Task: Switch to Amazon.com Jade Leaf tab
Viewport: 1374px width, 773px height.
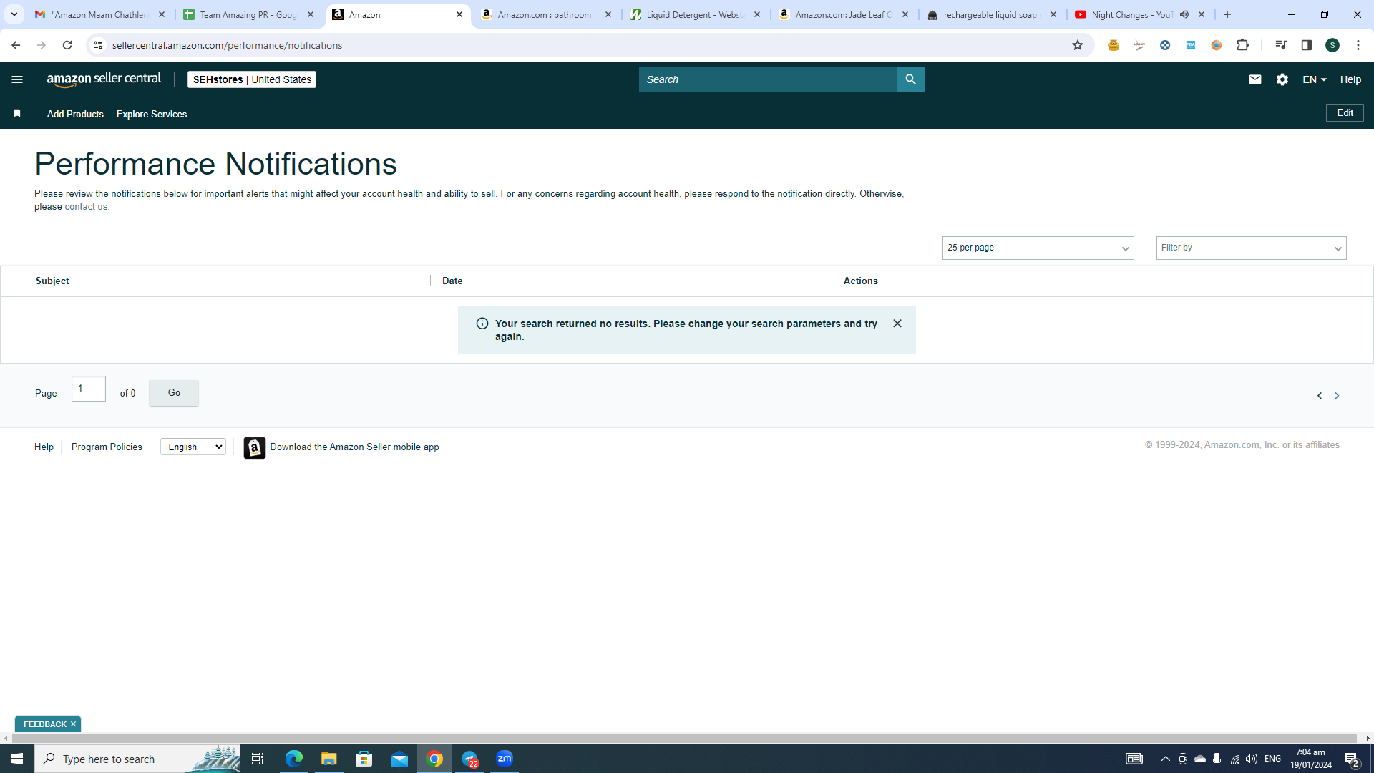Action: pyautogui.click(x=844, y=14)
